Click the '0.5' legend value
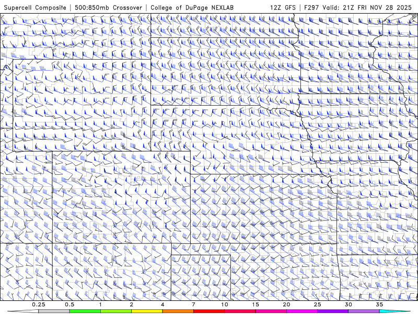 click(69, 305)
